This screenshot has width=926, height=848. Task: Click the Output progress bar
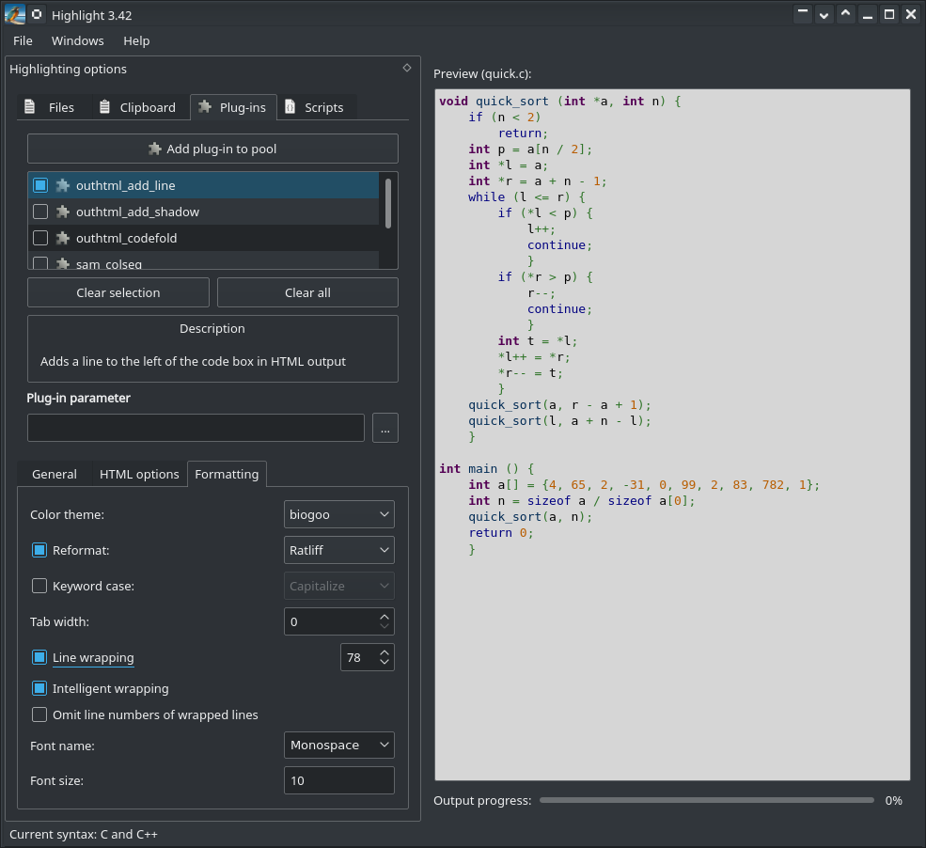706,800
